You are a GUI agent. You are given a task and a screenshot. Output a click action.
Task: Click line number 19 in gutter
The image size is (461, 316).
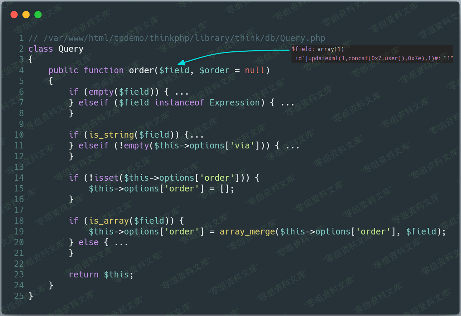click(x=19, y=231)
